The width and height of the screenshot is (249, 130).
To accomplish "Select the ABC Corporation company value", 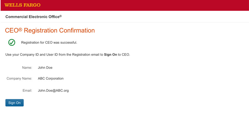I will click(51, 79).
